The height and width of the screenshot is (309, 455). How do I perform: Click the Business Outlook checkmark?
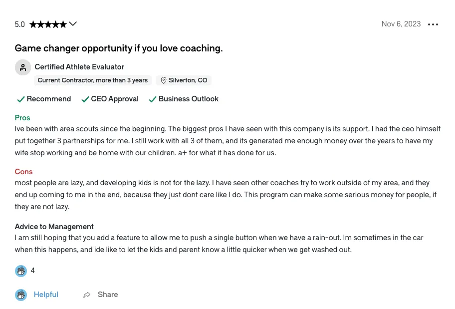(x=153, y=99)
